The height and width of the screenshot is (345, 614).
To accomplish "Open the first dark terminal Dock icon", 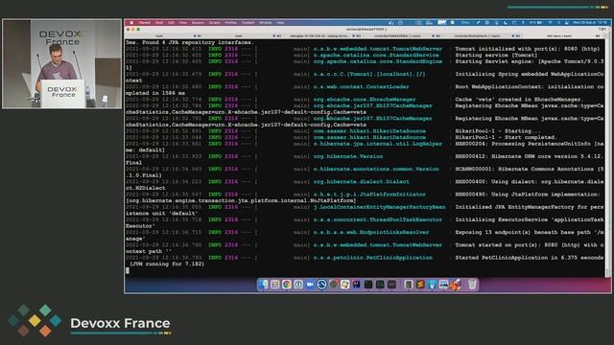I will tap(368, 285).
